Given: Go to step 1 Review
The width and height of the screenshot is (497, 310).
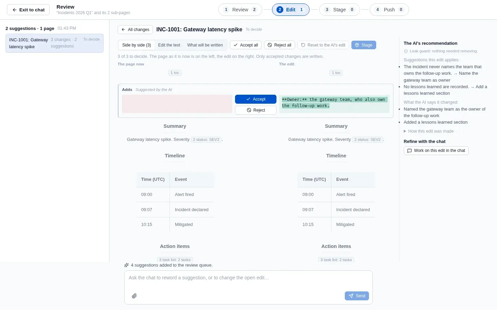Looking at the screenshot, I should point(240,10).
